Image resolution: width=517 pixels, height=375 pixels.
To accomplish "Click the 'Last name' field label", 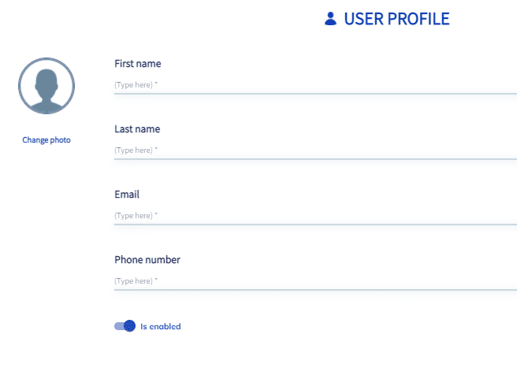I will coord(137,129).
